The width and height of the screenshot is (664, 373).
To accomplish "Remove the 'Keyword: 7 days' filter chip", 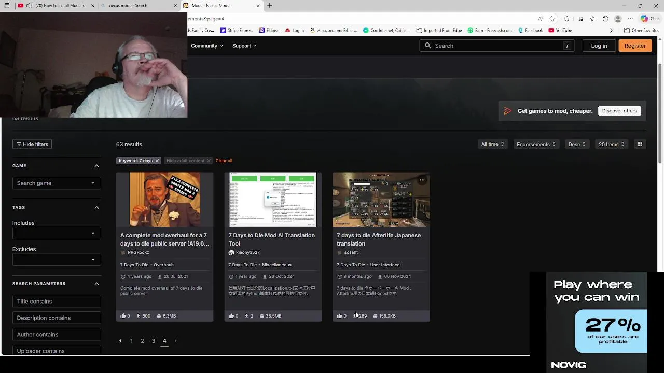I will click(157, 161).
